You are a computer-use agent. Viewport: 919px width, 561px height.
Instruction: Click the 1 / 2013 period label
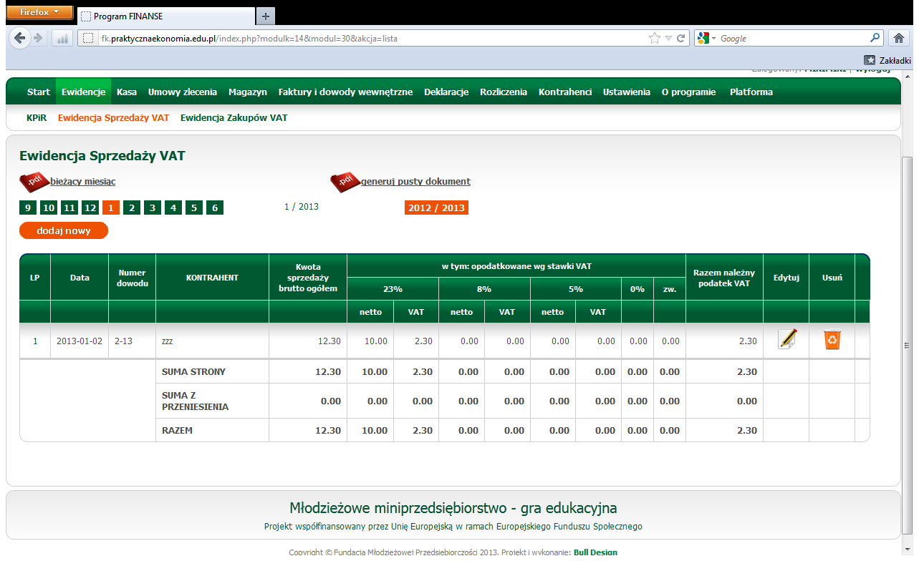[302, 207]
